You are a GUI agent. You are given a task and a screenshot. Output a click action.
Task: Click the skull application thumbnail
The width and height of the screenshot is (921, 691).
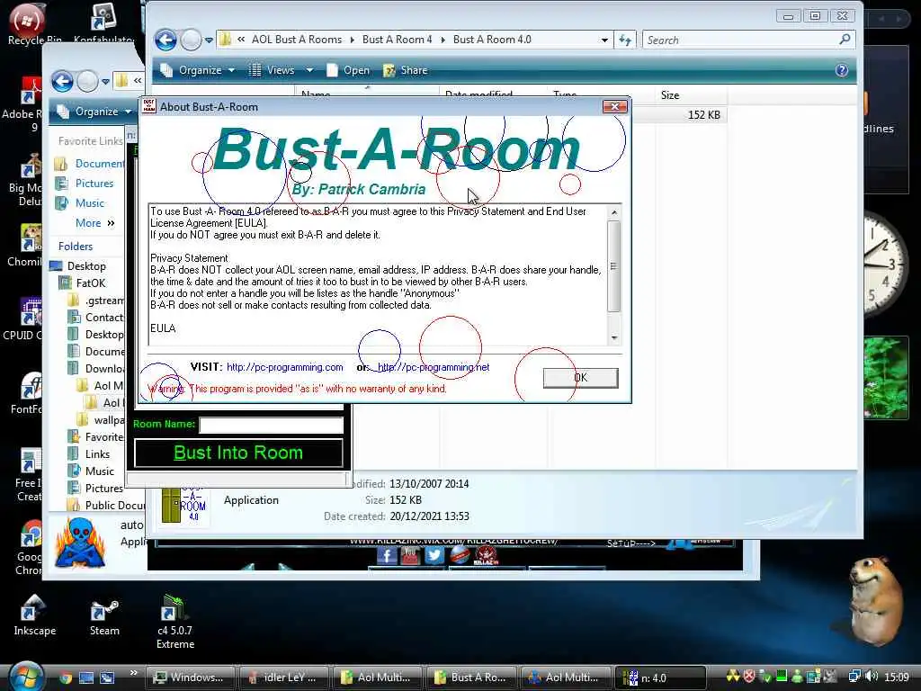[80, 543]
